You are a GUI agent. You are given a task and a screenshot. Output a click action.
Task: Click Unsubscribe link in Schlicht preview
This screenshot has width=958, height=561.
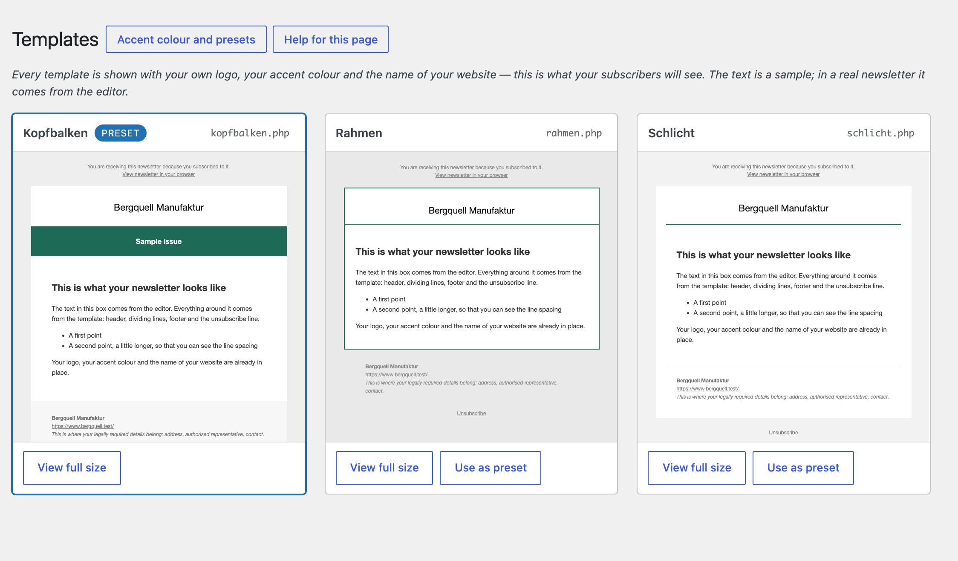pos(783,433)
